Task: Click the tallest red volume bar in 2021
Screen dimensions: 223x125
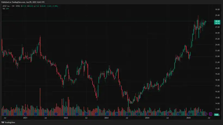Action: pos(40,101)
